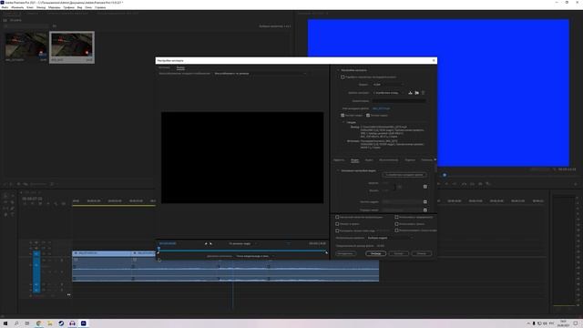Collapse the Summary section

(x=343, y=122)
